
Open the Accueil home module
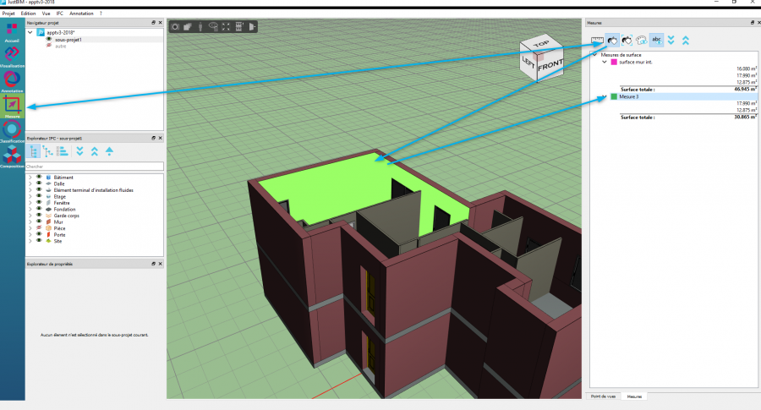(12, 31)
